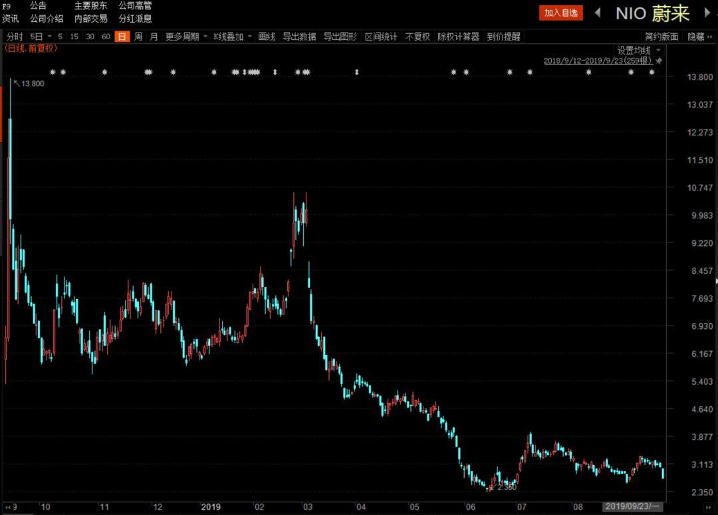718x515 pixels.
Task: Click the 隐藏 collapse panel expander
Action: (x=699, y=37)
